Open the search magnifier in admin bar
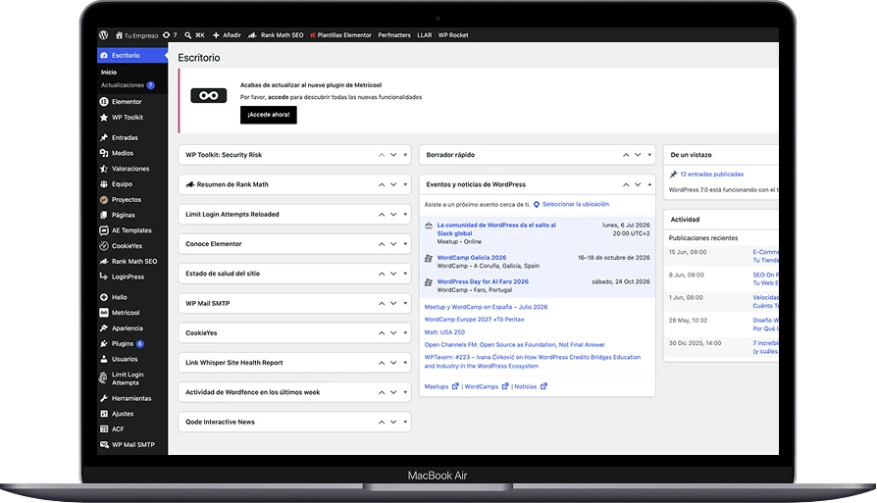Screen dimensions: 877x503 coord(188,35)
